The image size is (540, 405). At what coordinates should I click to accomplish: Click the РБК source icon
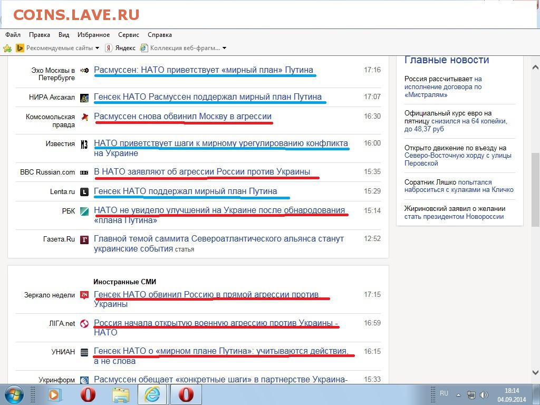(84, 211)
